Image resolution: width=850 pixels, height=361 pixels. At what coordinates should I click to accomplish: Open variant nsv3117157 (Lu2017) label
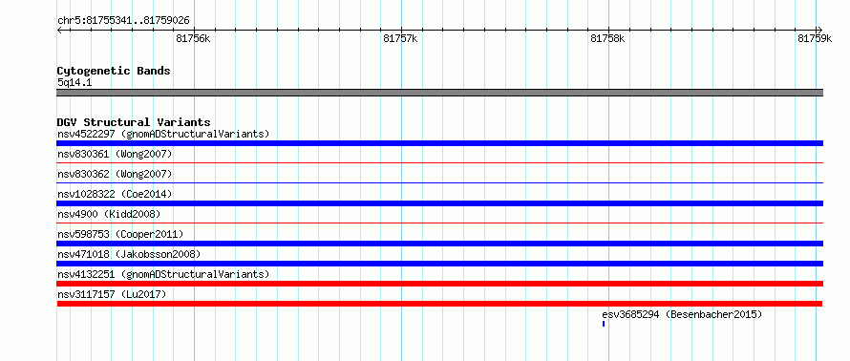[x=112, y=294]
